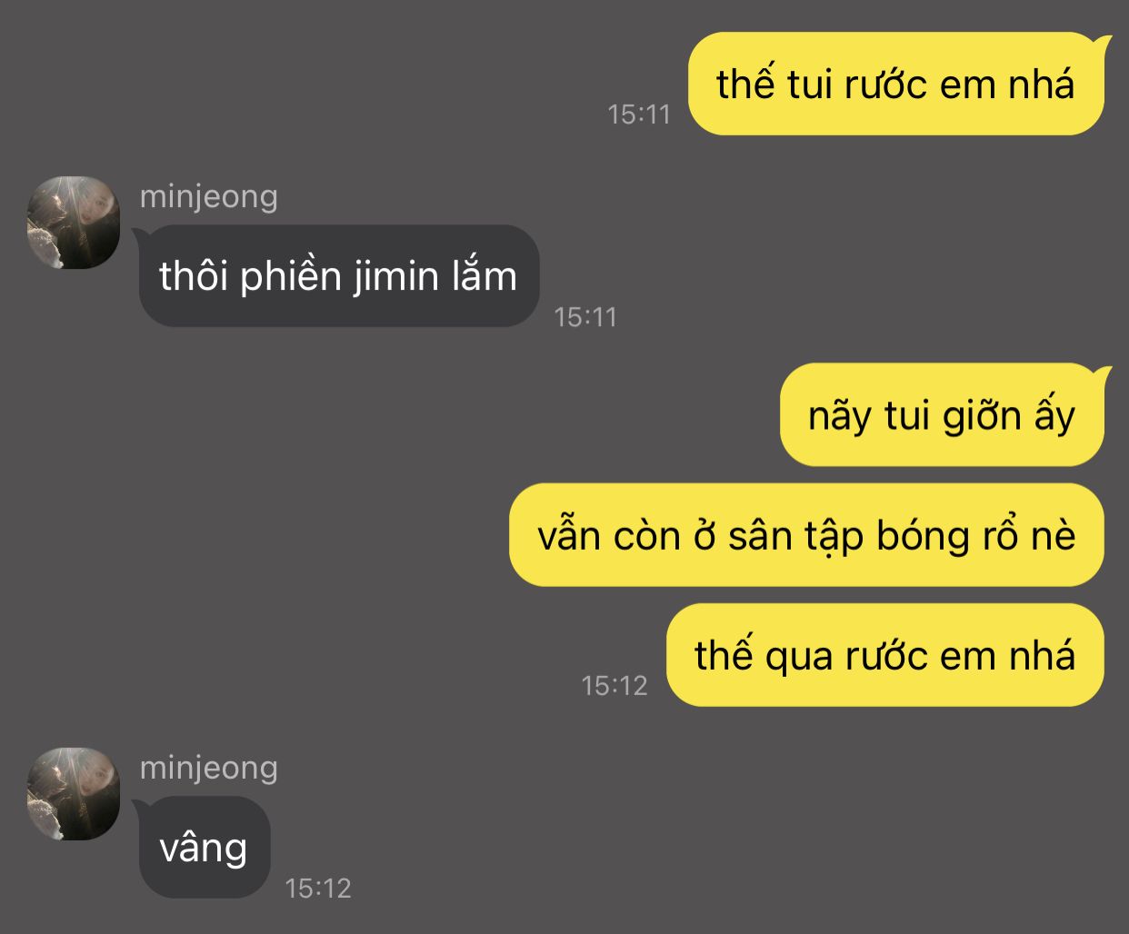Select the 'thế qua rước em nhá' bubble
This screenshot has height=934, width=1129.
pyautogui.click(x=884, y=655)
